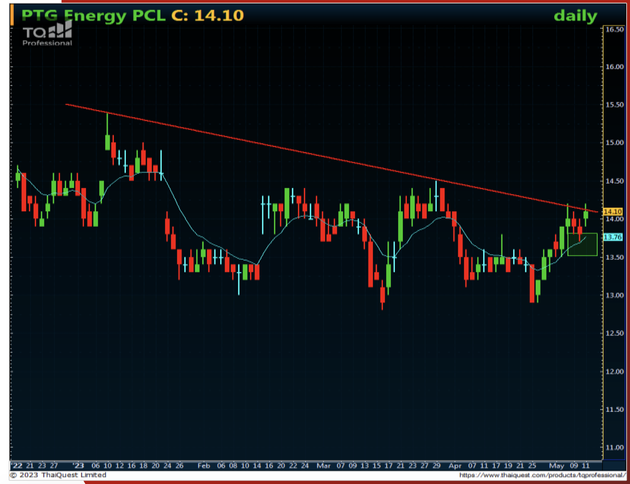Select the red descending trendline
630x484 pixels.
tap(331, 158)
